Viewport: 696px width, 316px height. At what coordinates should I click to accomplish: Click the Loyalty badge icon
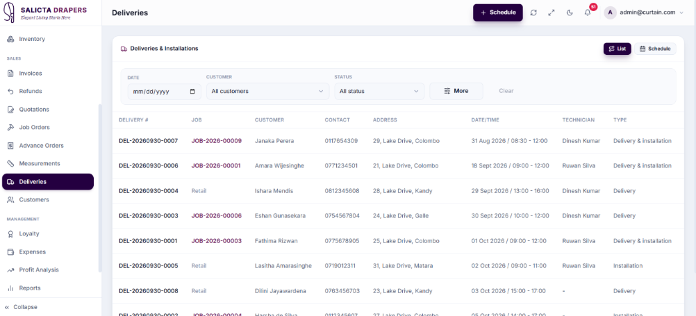10,234
